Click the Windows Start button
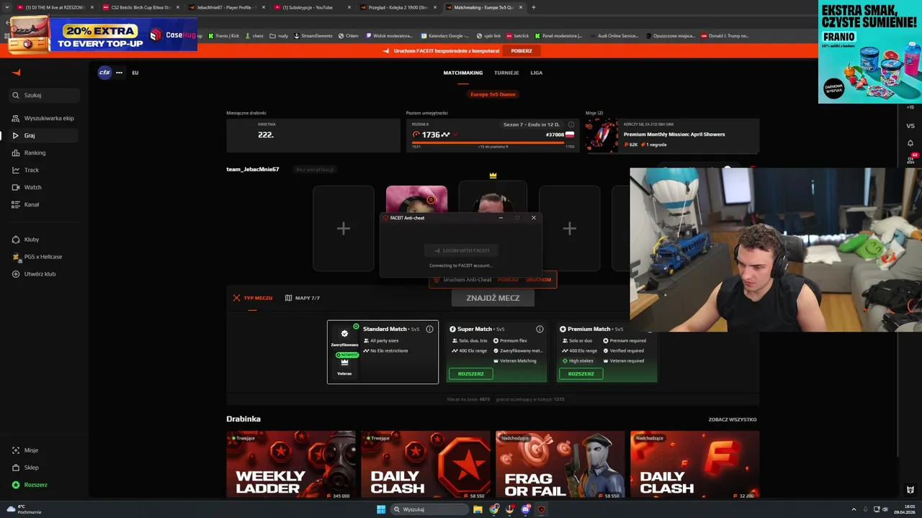The height and width of the screenshot is (518, 922). point(381,509)
